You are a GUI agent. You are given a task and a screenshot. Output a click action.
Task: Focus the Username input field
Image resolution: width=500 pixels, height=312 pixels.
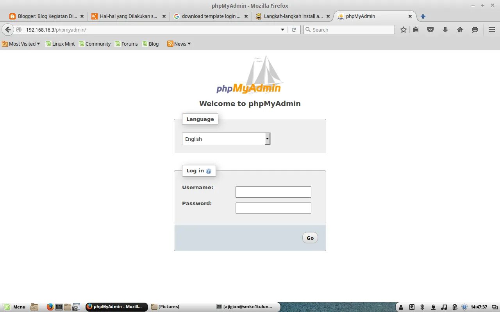point(273,192)
